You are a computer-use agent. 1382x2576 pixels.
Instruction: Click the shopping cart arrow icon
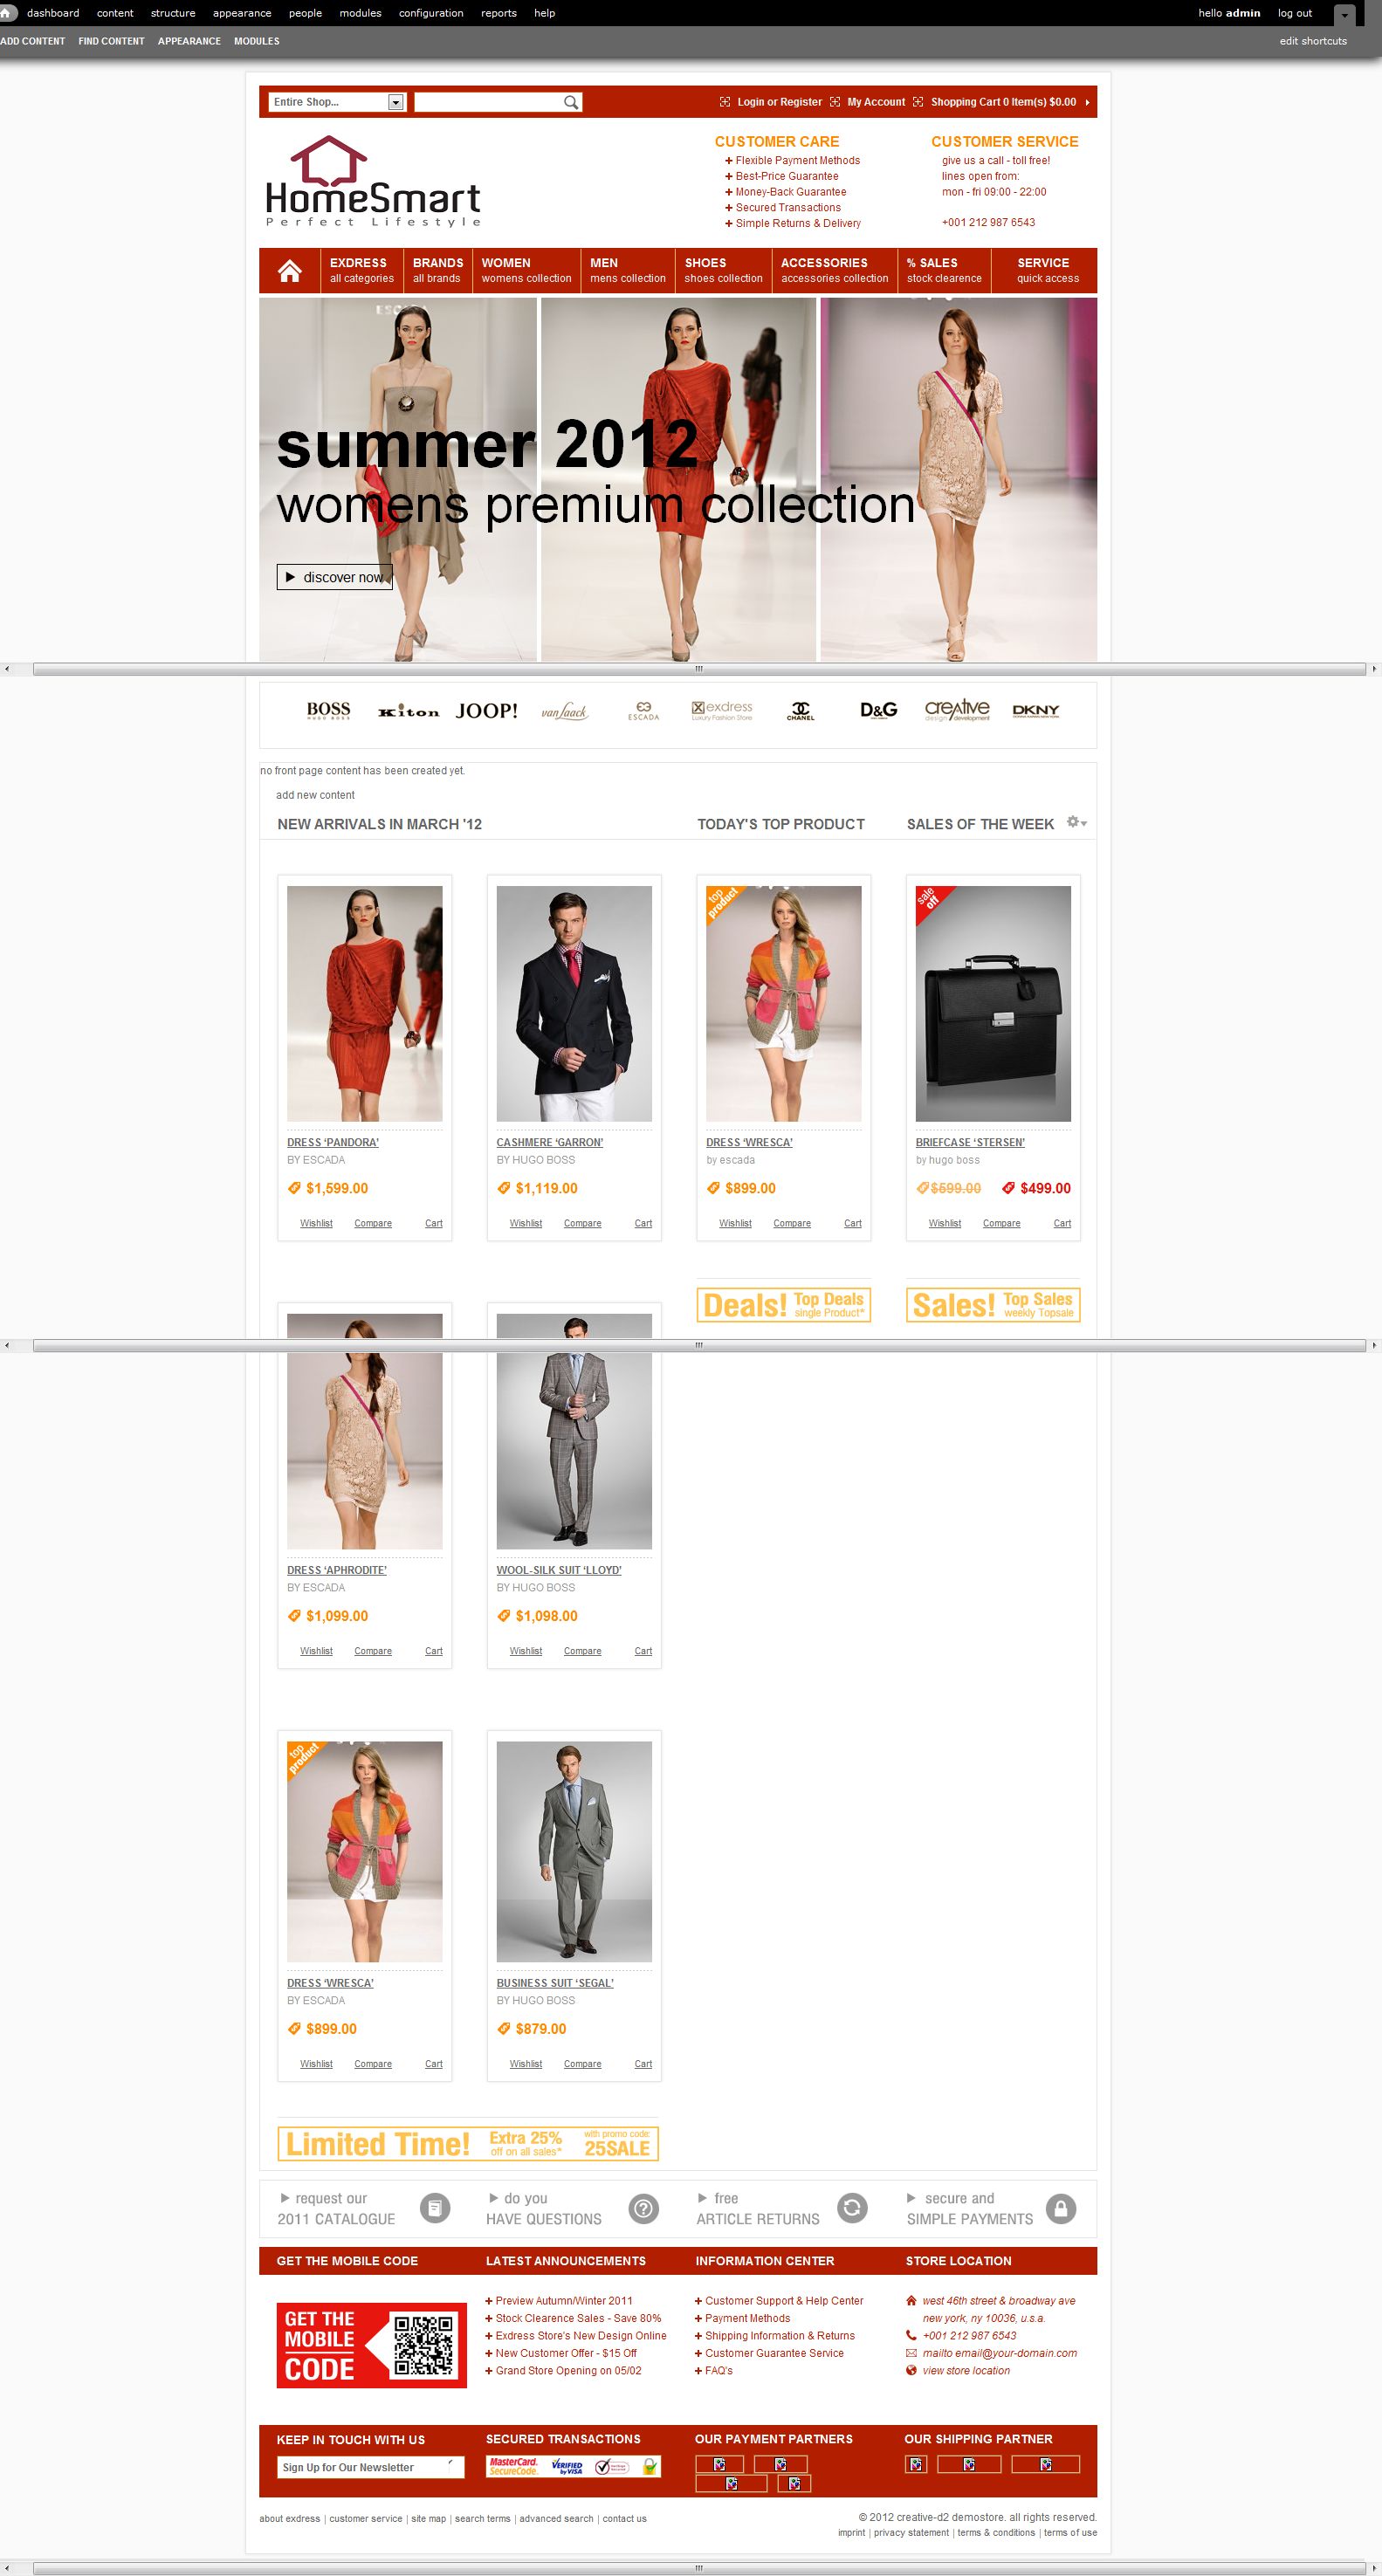pyautogui.click(x=1087, y=102)
